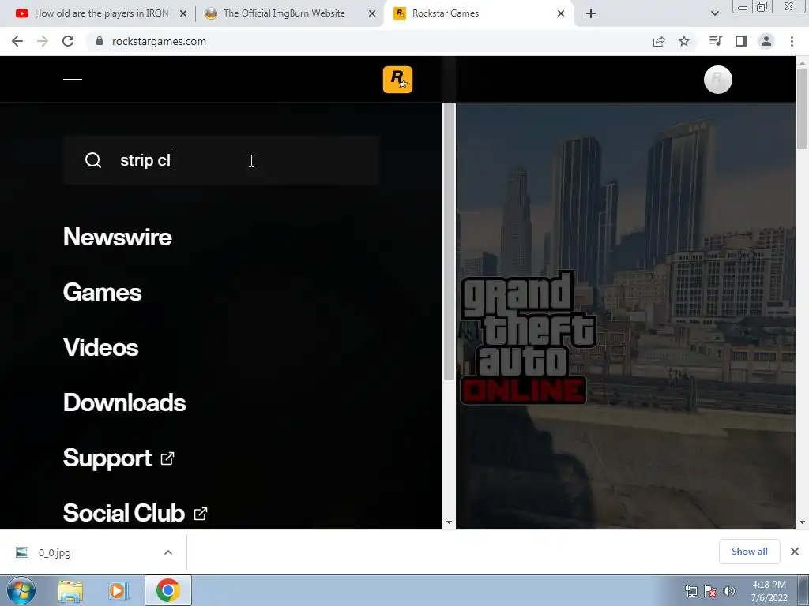Expand options for 0_0.jpg download

(x=168, y=552)
